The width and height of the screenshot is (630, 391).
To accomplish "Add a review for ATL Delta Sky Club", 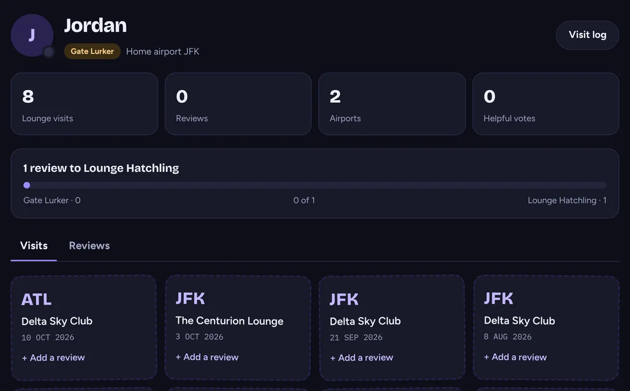I will point(54,357).
